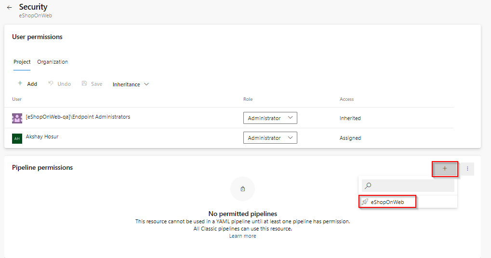Go back using the arrow beside Security

coord(9,8)
